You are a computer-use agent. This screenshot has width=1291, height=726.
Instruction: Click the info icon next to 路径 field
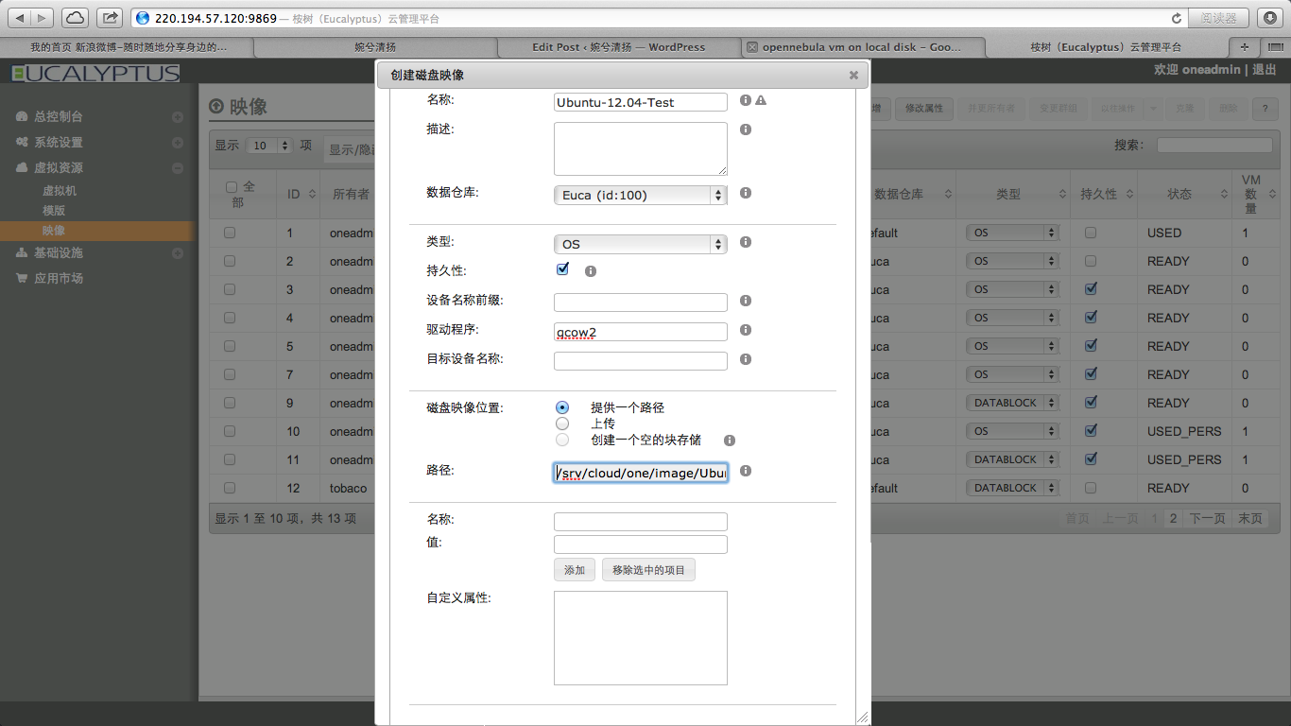[x=746, y=471]
